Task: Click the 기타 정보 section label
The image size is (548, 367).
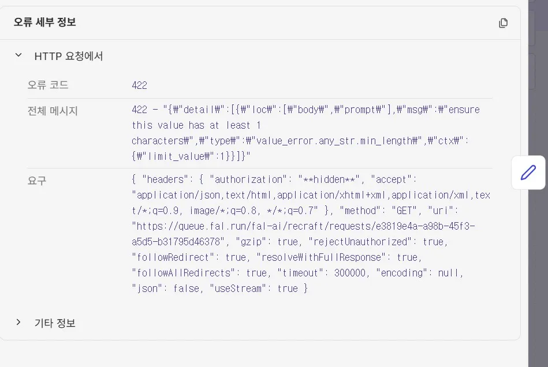Action: click(55, 323)
